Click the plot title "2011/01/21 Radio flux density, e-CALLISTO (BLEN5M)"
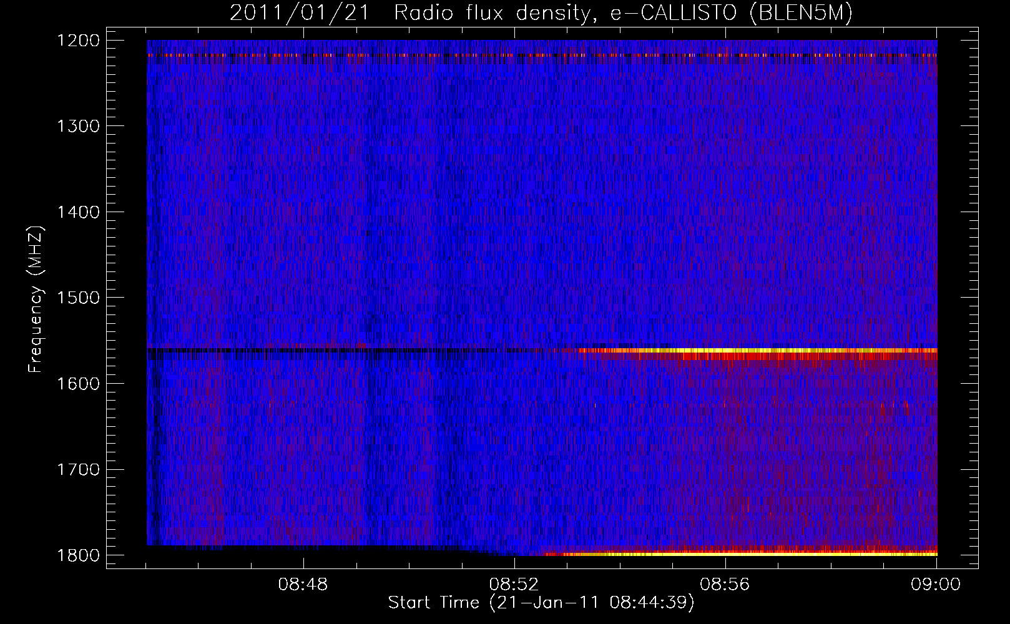This screenshot has height=624, width=1010. click(x=541, y=13)
